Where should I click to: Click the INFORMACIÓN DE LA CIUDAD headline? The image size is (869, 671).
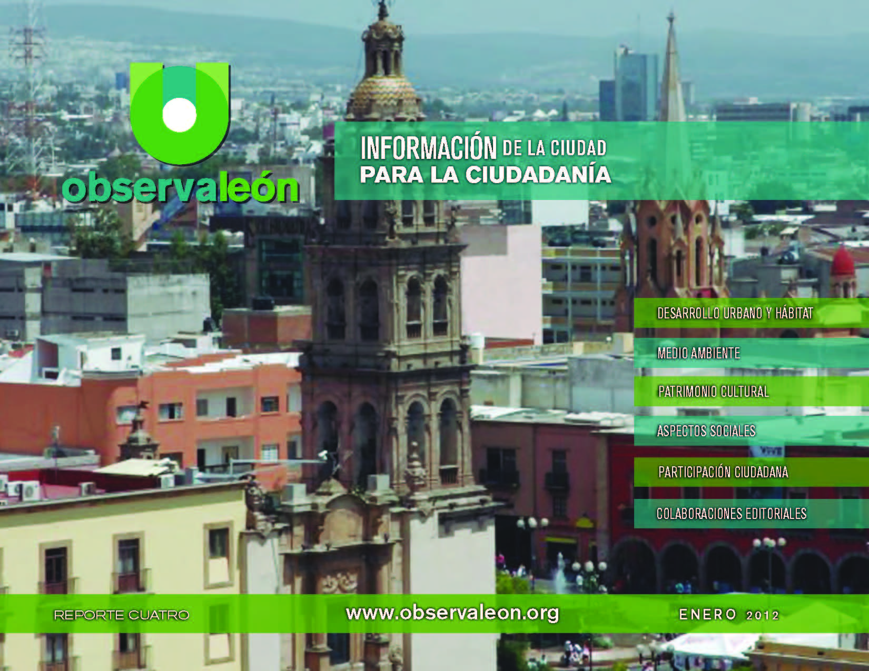pyautogui.click(x=483, y=148)
